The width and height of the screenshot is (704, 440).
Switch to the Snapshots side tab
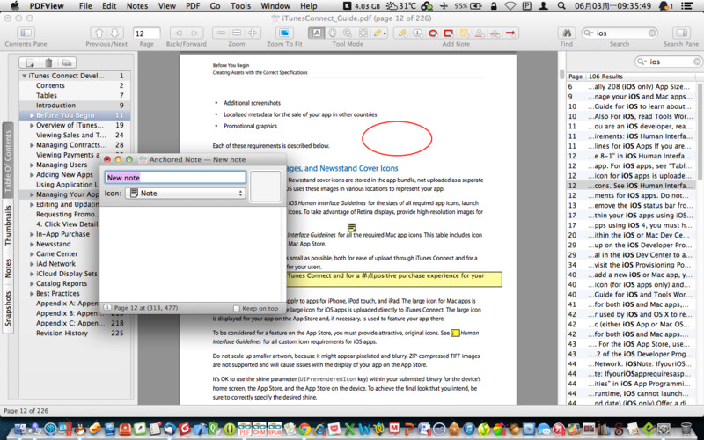(8, 309)
